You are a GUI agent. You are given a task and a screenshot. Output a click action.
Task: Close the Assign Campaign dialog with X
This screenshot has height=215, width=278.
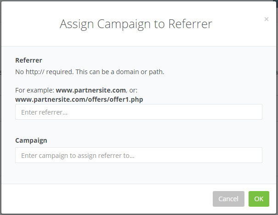point(267,19)
